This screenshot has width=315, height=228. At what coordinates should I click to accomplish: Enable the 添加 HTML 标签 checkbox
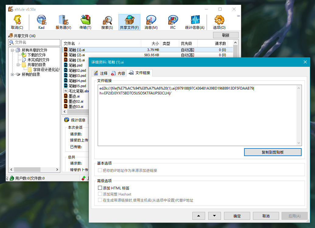coord(100,188)
